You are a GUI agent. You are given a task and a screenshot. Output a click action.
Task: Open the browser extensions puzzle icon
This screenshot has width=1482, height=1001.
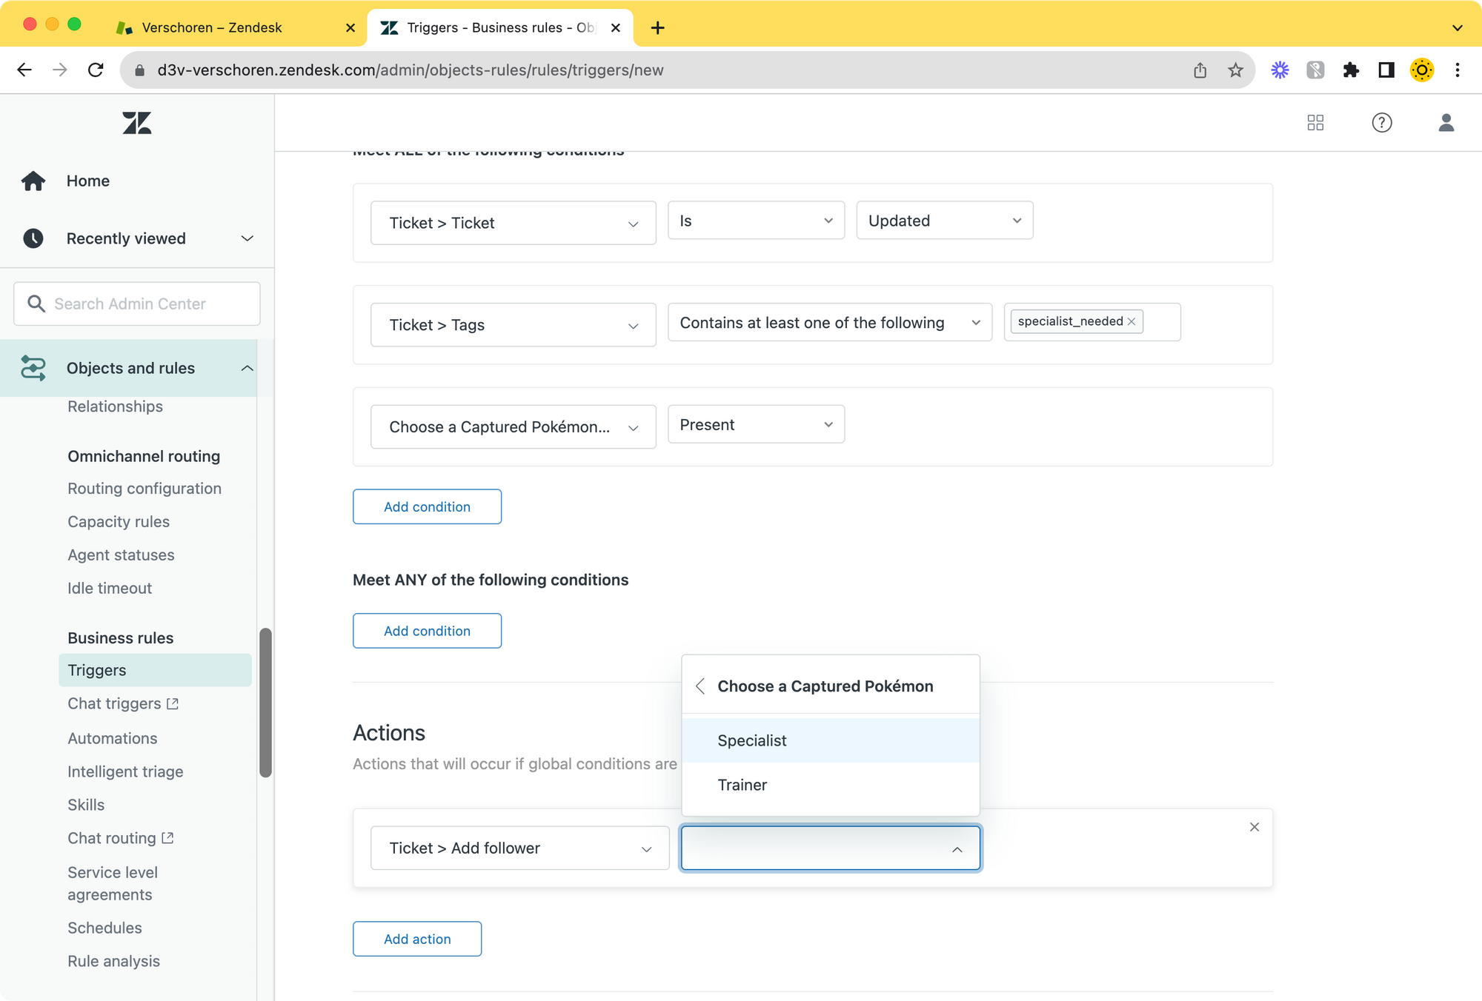point(1351,70)
